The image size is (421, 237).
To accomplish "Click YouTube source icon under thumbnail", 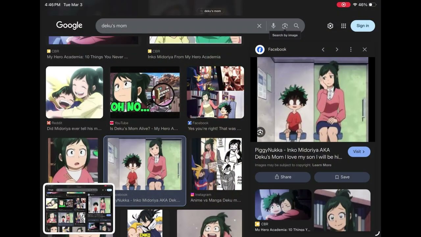I will [x=111, y=123].
